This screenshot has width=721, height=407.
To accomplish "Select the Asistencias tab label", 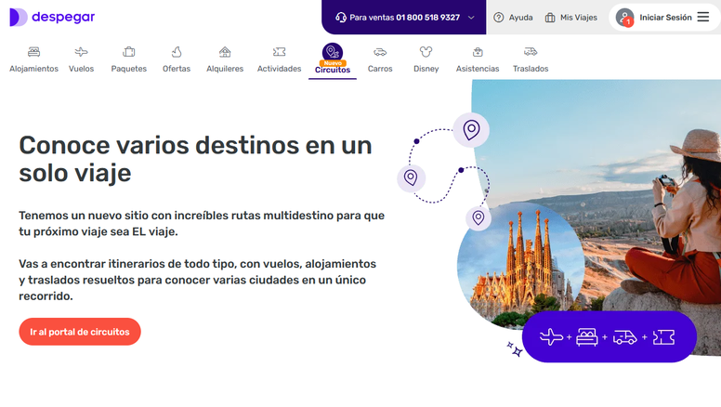I will [x=478, y=69].
